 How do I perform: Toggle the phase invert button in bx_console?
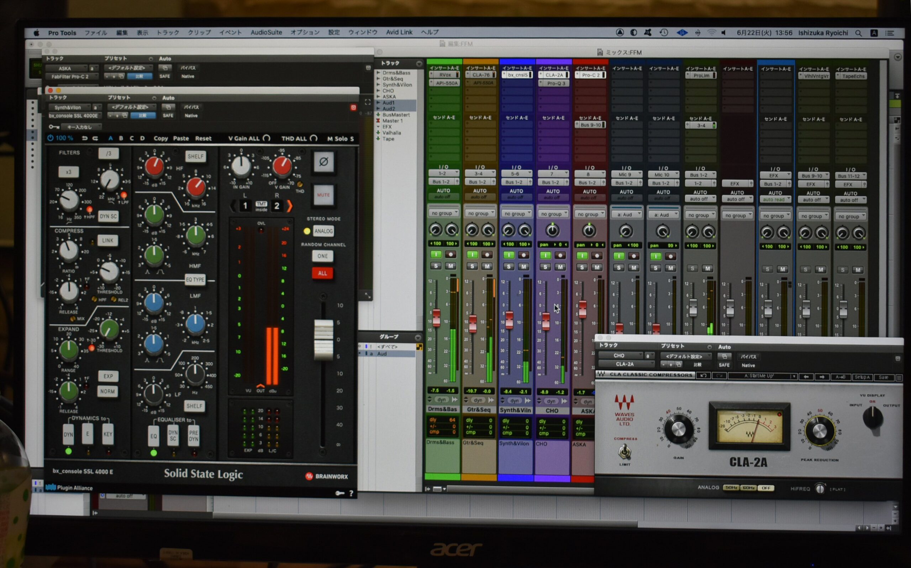pos(324,162)
